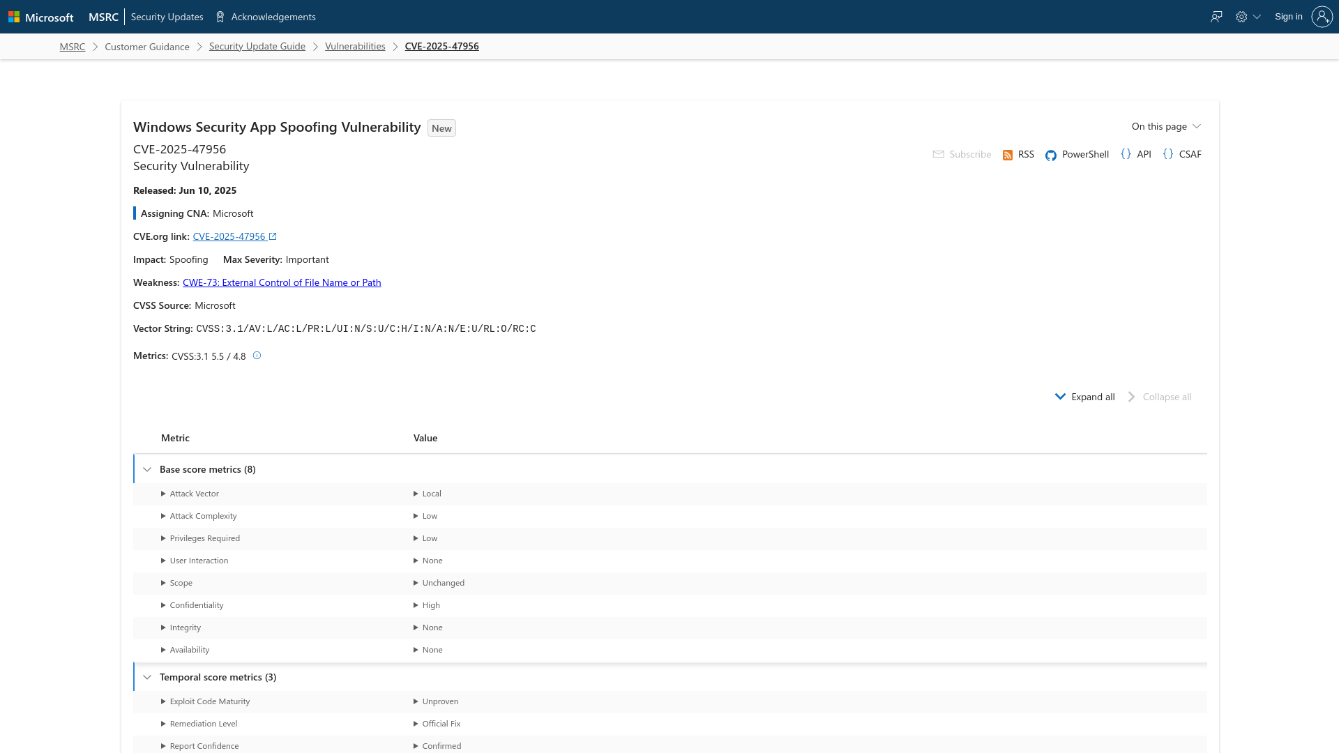The width and height of the screenshot is (1339, 753).
Task: Expand the High value description
Action: (426, 605)
